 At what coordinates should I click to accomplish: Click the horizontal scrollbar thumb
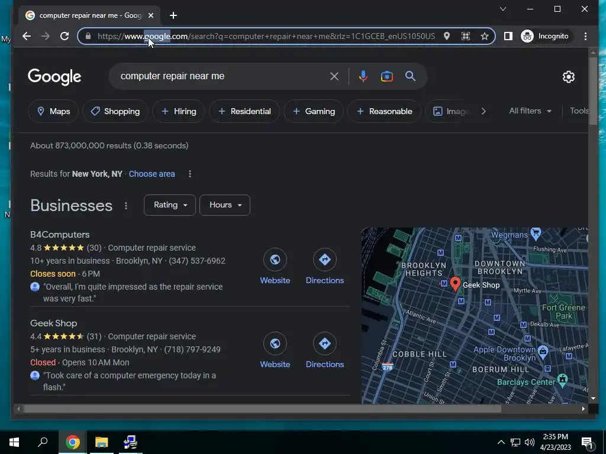pos(262,409)
